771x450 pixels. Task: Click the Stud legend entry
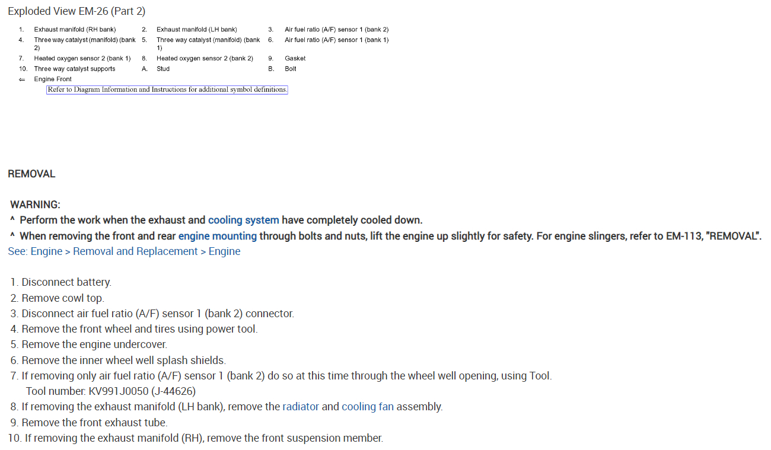coord(163,69)
